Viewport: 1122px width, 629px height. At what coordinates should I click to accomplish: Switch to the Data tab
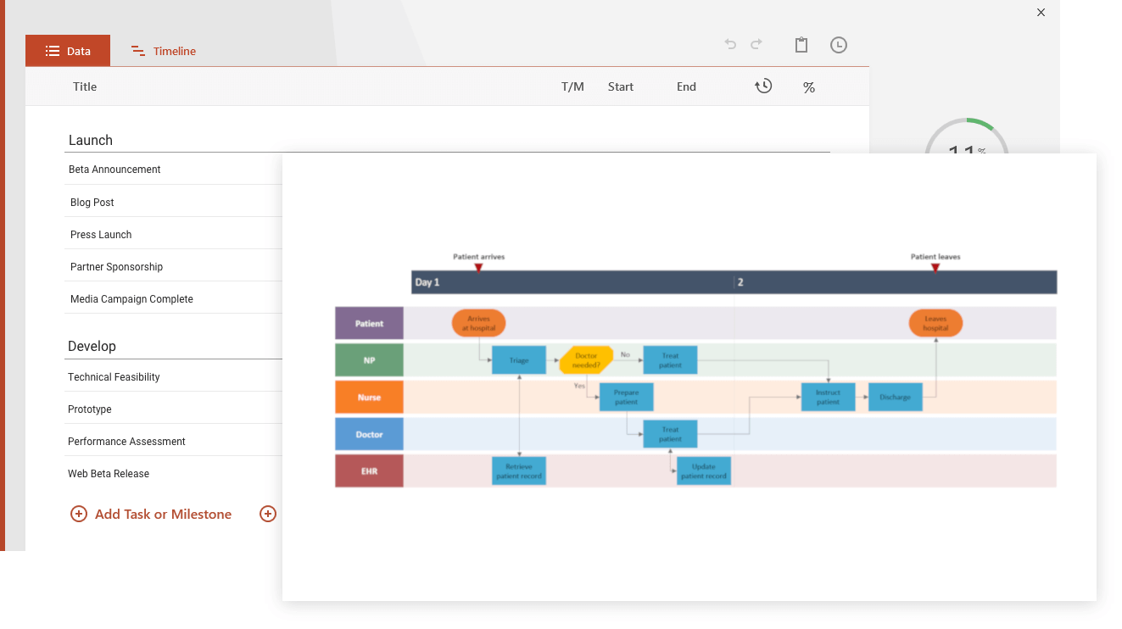point(68,50)
